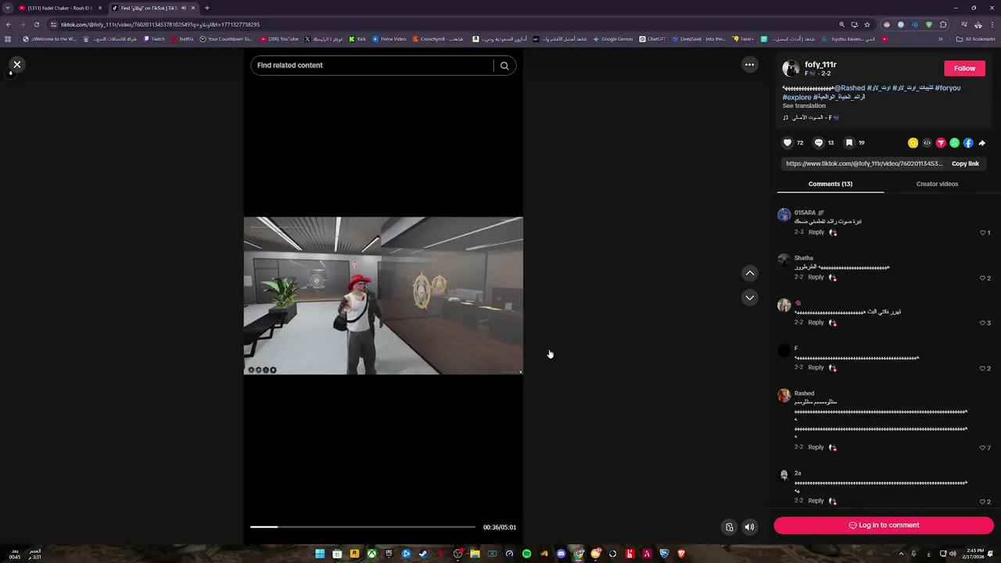
Task: Open Discord from the taskbar
Action: pos(561,554)
